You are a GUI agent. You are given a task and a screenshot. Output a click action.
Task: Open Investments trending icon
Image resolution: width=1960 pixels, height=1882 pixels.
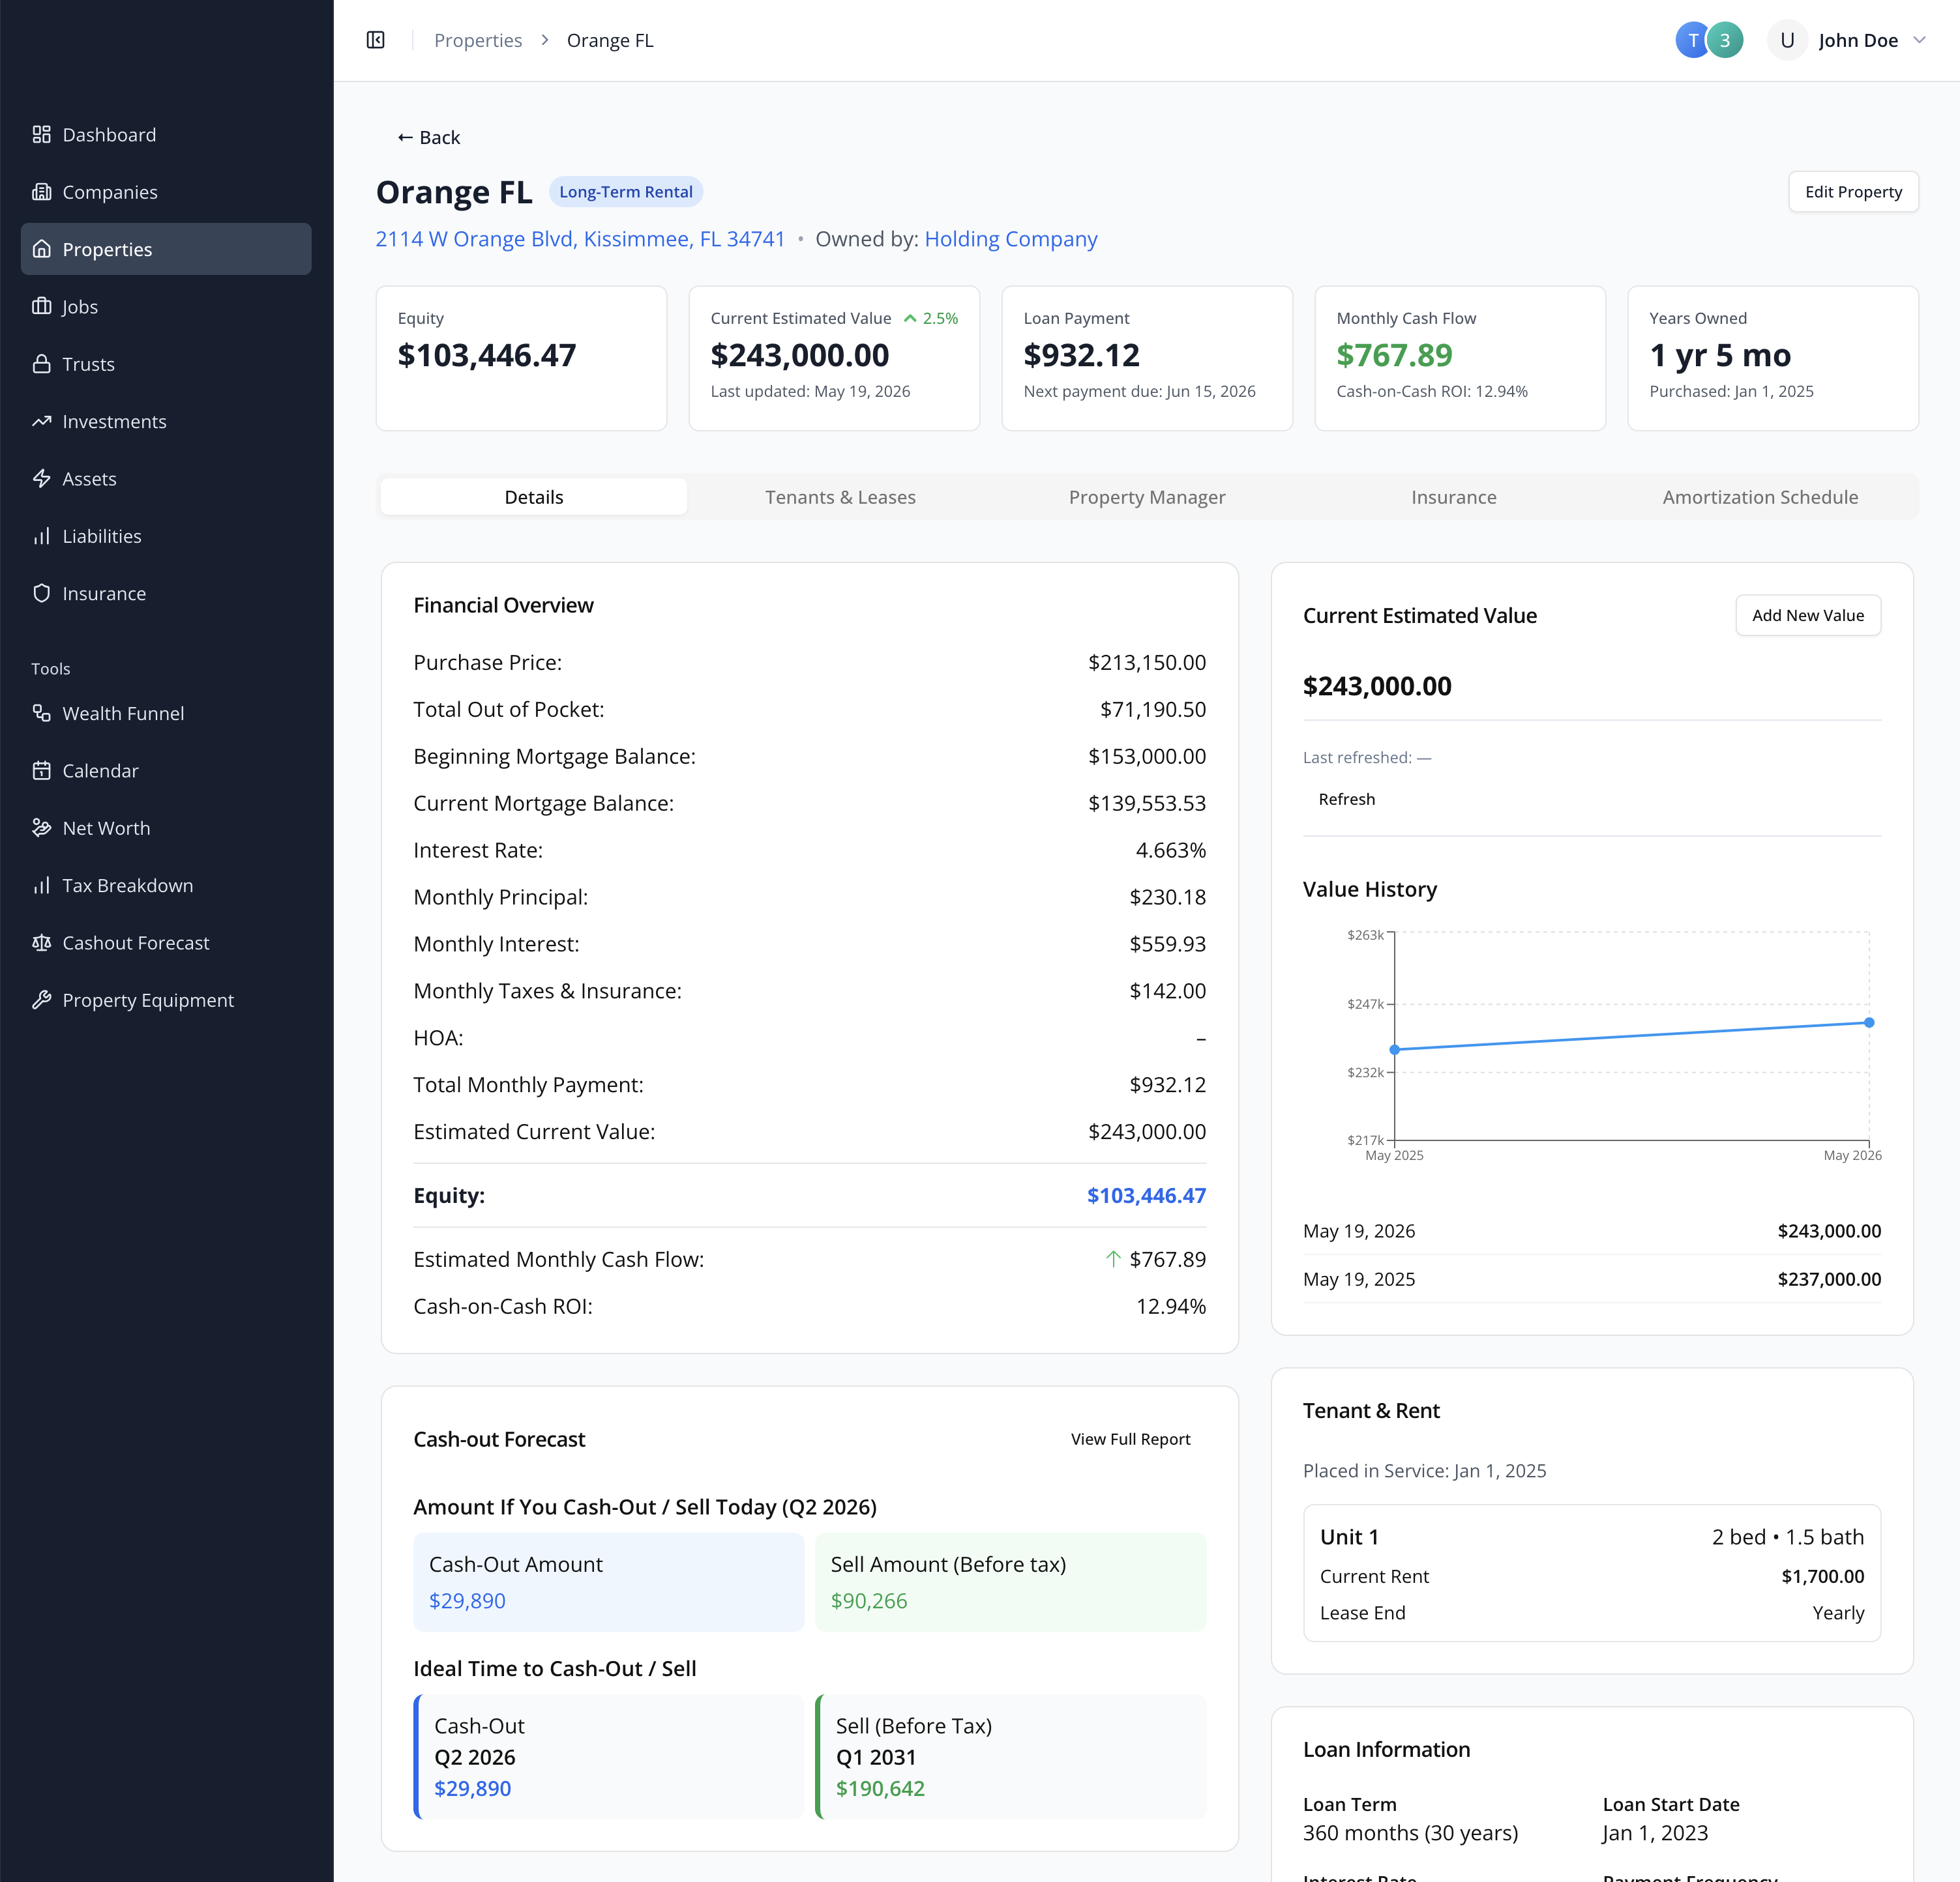(41, 421)
